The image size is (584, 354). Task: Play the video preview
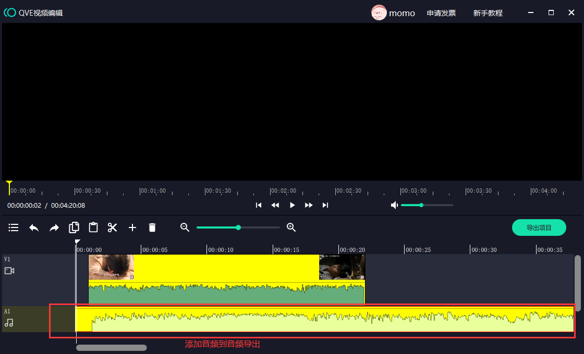coord(292,205)
